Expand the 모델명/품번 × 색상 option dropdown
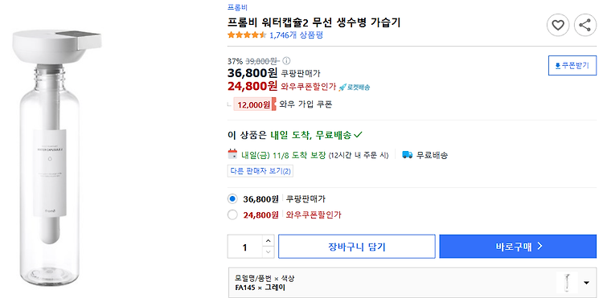The height and width of the screenshot is (298, 603). point(412,283)
